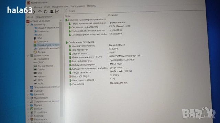
Task: Select the DMI tree item
Action: point(38,35)
